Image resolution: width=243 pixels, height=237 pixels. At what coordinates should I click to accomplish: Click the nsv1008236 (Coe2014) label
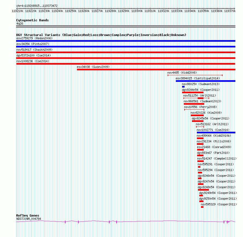tap(33, 61)
